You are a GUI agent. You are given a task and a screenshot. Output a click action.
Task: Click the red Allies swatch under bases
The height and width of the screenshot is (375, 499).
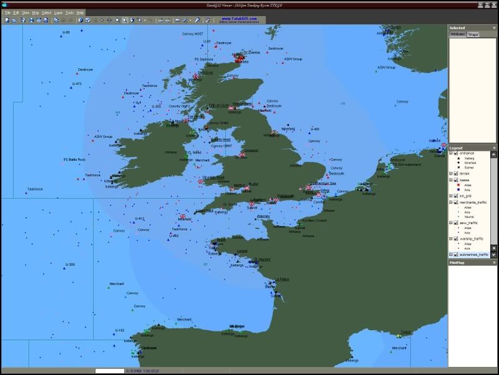point(458,185)
